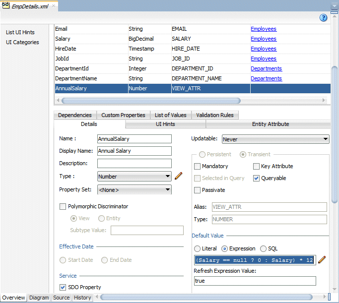Click the pencil icon next to Type dropdown
339x303 pixels.
(179, 176)
